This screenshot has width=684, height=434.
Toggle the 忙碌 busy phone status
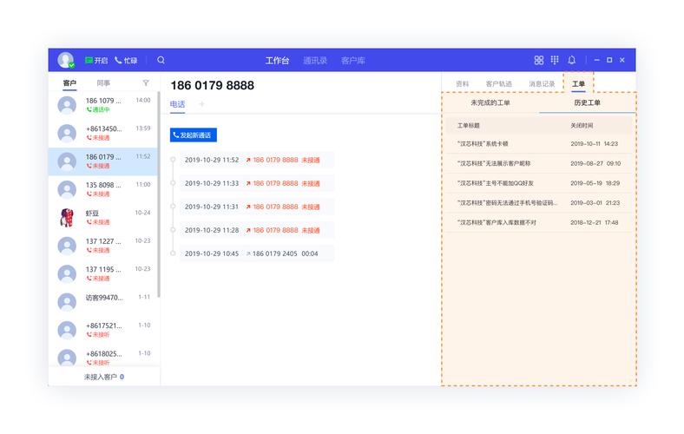(x=126, y=60)
